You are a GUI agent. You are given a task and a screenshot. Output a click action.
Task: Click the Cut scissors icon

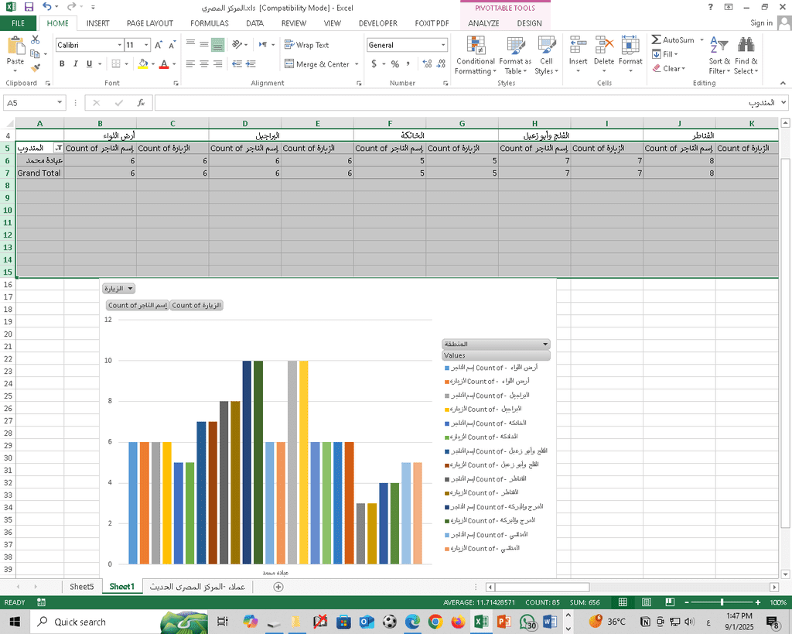tap(36, 42)
